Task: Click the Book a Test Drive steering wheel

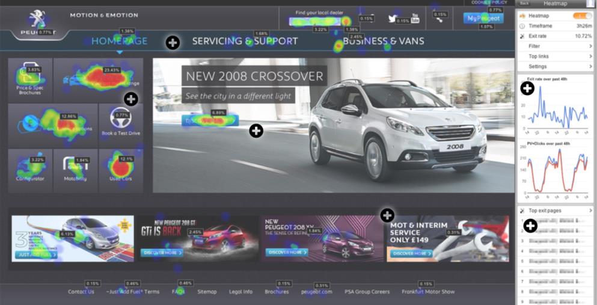Action: pyautogui.click(x=121, y=119)
